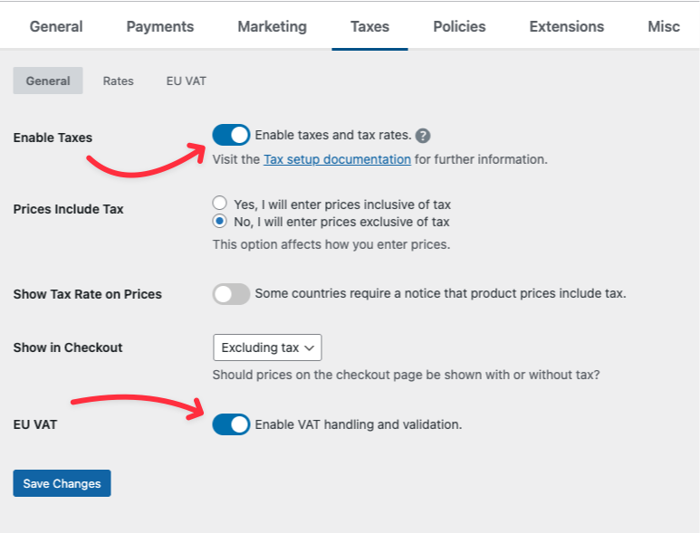Select the Taxes tab
Screen dimensions: 700x533
(369, 26)
